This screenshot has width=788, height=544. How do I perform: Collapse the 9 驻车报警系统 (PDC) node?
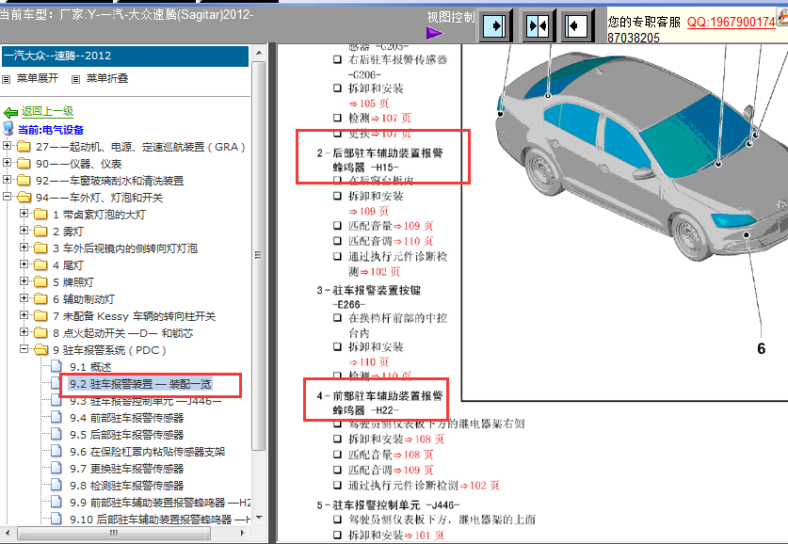coord(24,348)
